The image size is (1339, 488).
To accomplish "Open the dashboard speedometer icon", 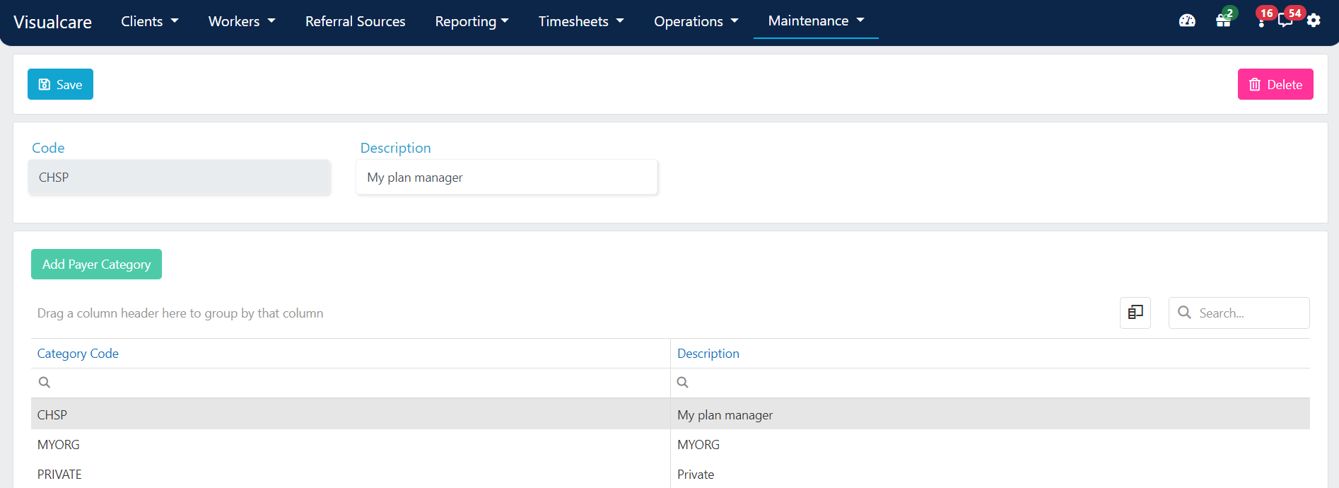I will pyautogui.click(x=1187, y=21).
